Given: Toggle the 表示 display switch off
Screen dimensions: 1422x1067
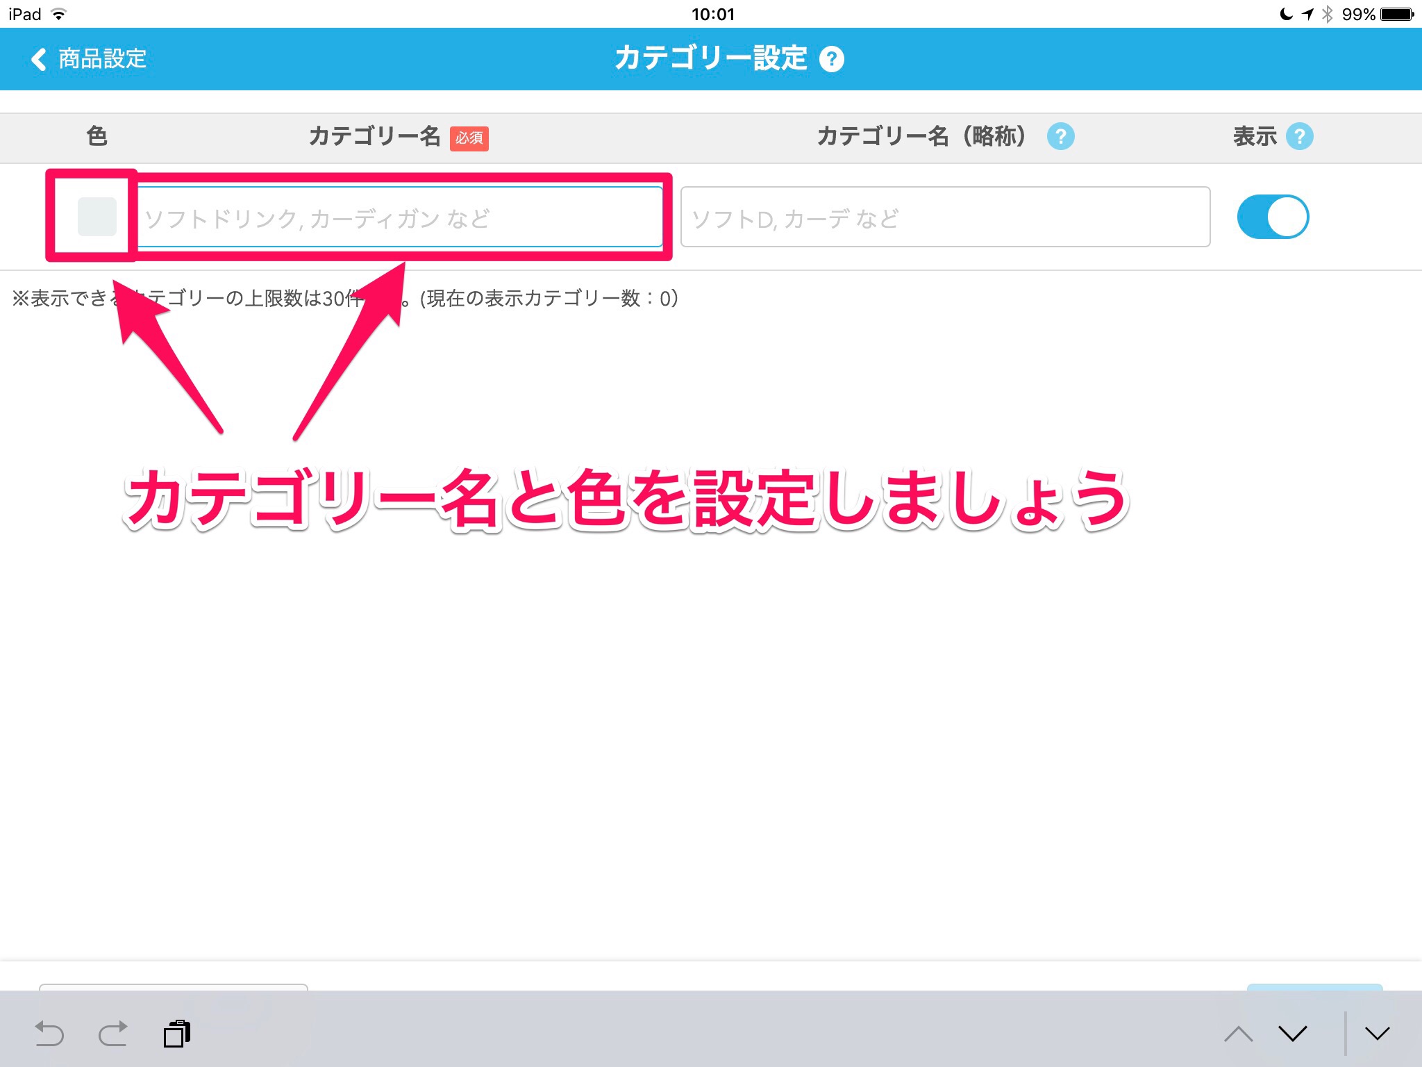Looking at the screenshot, I should 1273,217.
